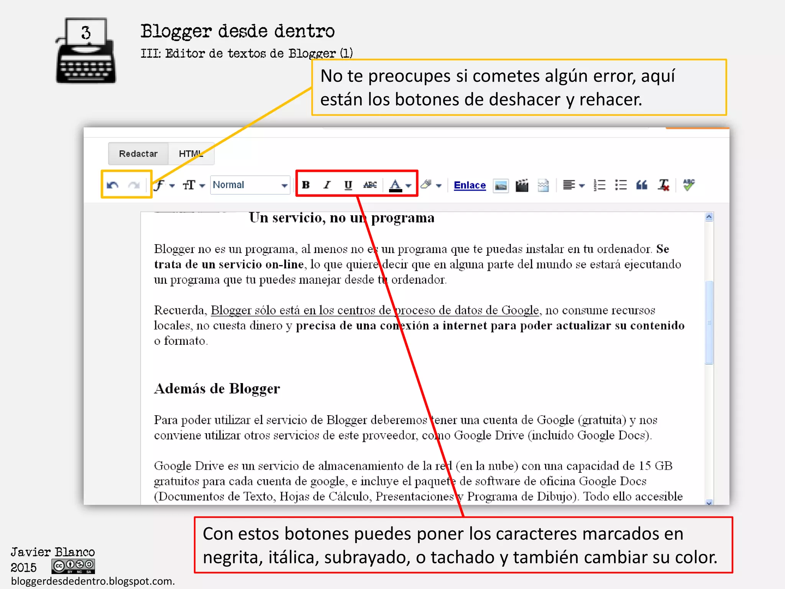The height and width of the screenshot is (589, 785).
Task: Expand the text color dropdown arrow
Action: 409,186
